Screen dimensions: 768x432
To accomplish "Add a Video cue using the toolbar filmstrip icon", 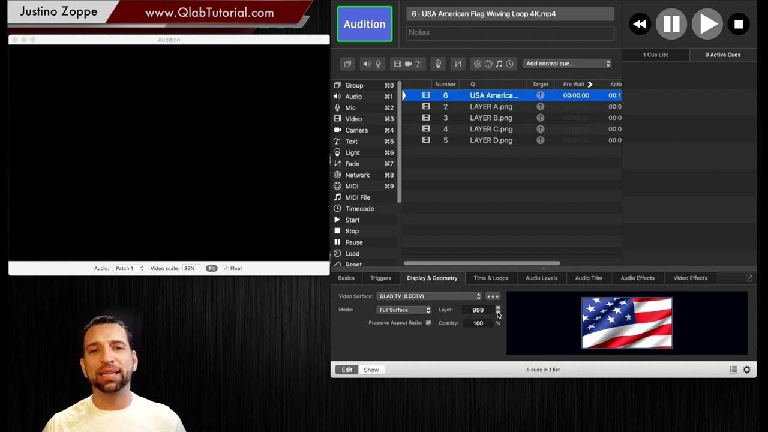I will click(x=397, y=64).
